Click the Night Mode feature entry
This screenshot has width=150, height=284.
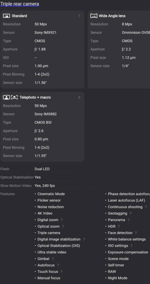click(x=118, y=278)
